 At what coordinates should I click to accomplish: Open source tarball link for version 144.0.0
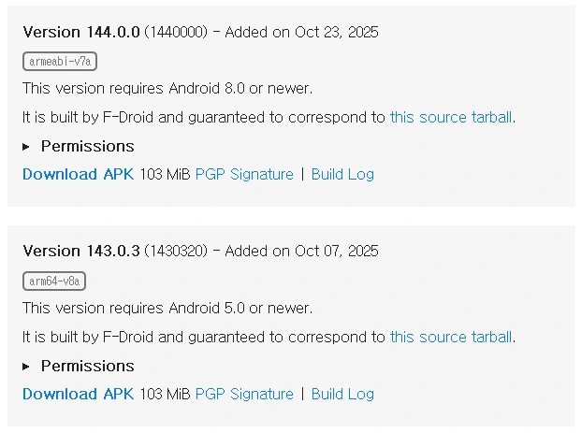(451, 117)
